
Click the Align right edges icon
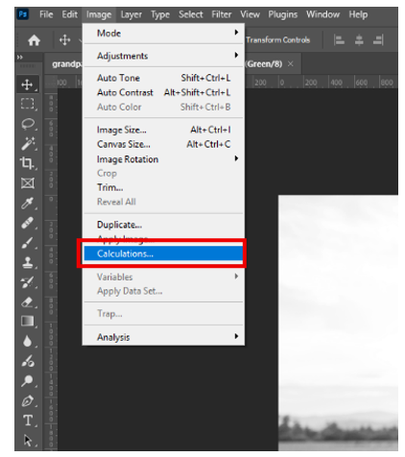tap(378, 40)
